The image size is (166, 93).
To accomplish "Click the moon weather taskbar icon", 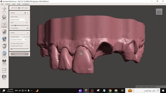I will coord(37,91).
